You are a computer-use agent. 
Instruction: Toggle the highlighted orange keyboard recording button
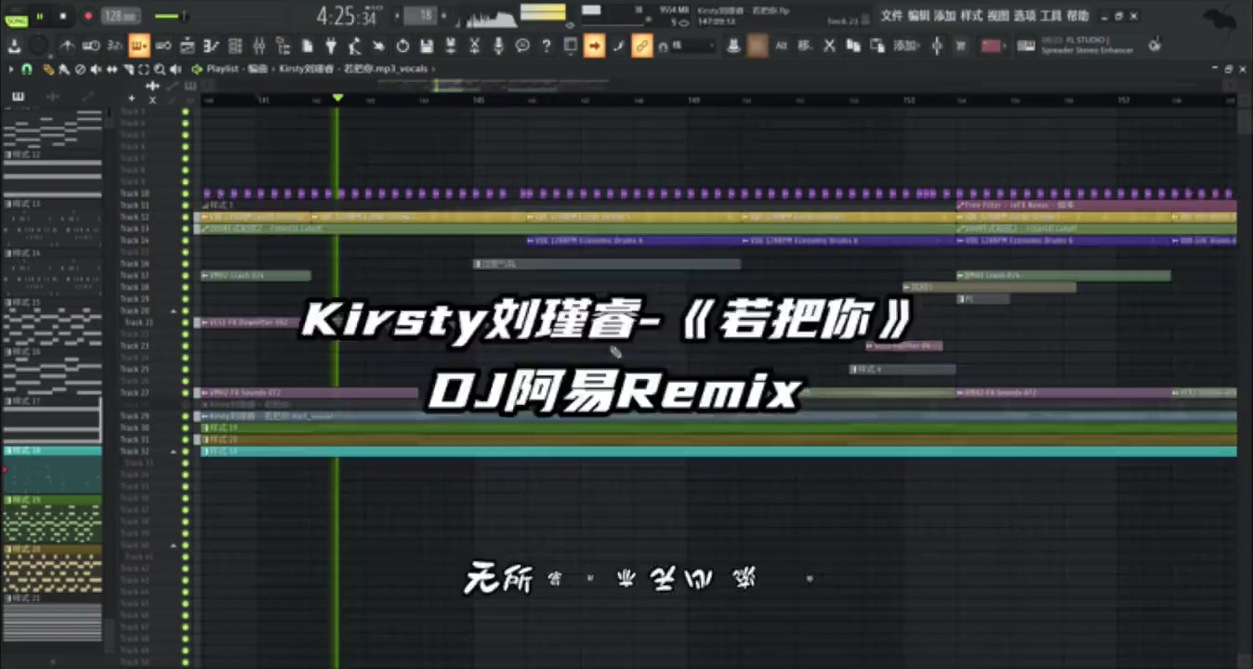(x=138, y=46)
